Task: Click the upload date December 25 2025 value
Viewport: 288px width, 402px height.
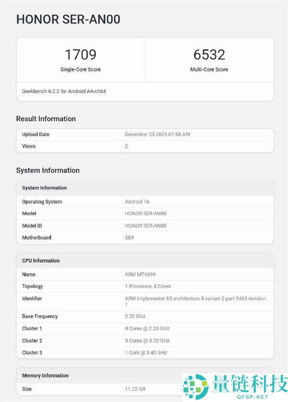Action: coord(157,134)
